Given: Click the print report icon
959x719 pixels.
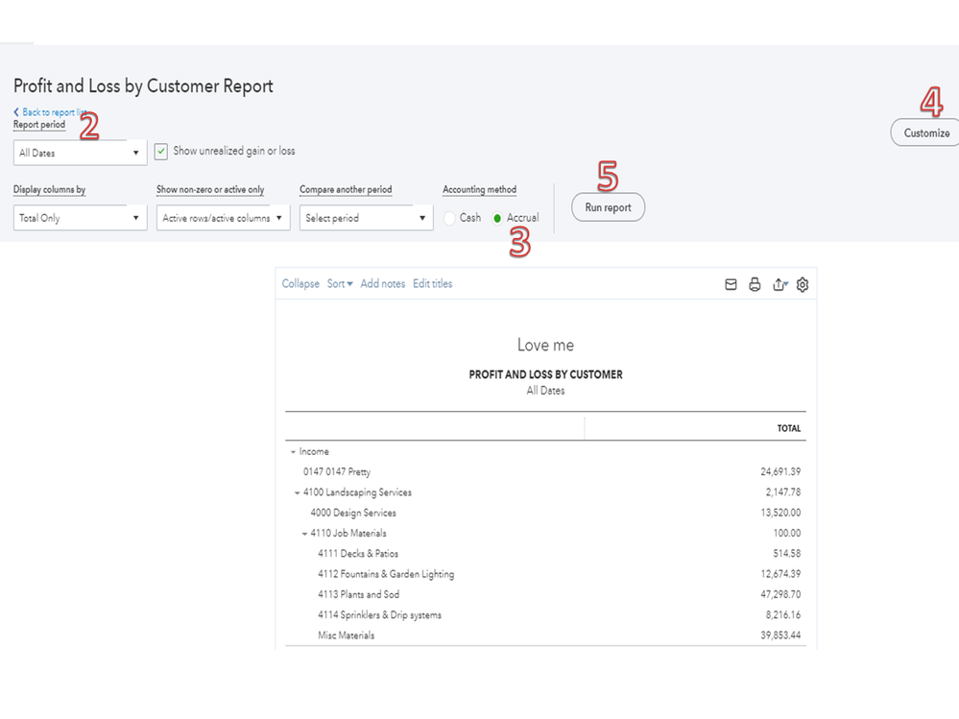Looking at the screenshot, I should 755,284.
